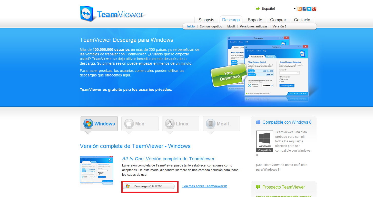373x197 pixels.
Task: Select the Móvil phone icon
Action: point(210,123)
